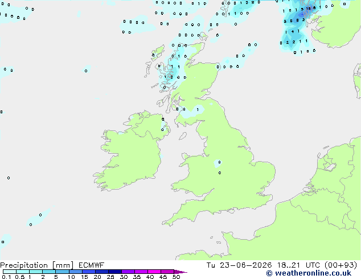Click the '0.5' legend scale label
This screenshot has width=361, height=279.
(x=20, y=277)
